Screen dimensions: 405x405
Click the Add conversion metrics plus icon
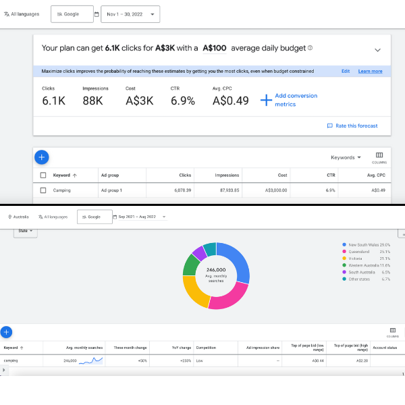point(266,100)
